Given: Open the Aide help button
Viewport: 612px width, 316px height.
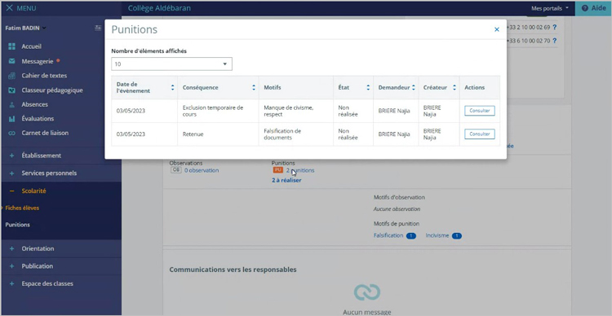Looking at the screenshot, I should point(593,8).
